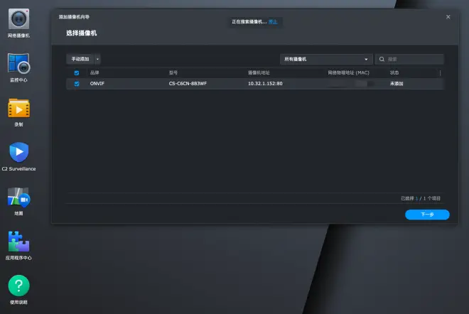469x314 pixels.
Task: Sort by the 摄像机地址 address column header
Action: (x=259, y=72)
